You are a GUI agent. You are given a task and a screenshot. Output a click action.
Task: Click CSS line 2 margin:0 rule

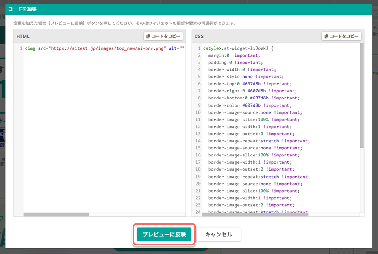click(234, 55)
